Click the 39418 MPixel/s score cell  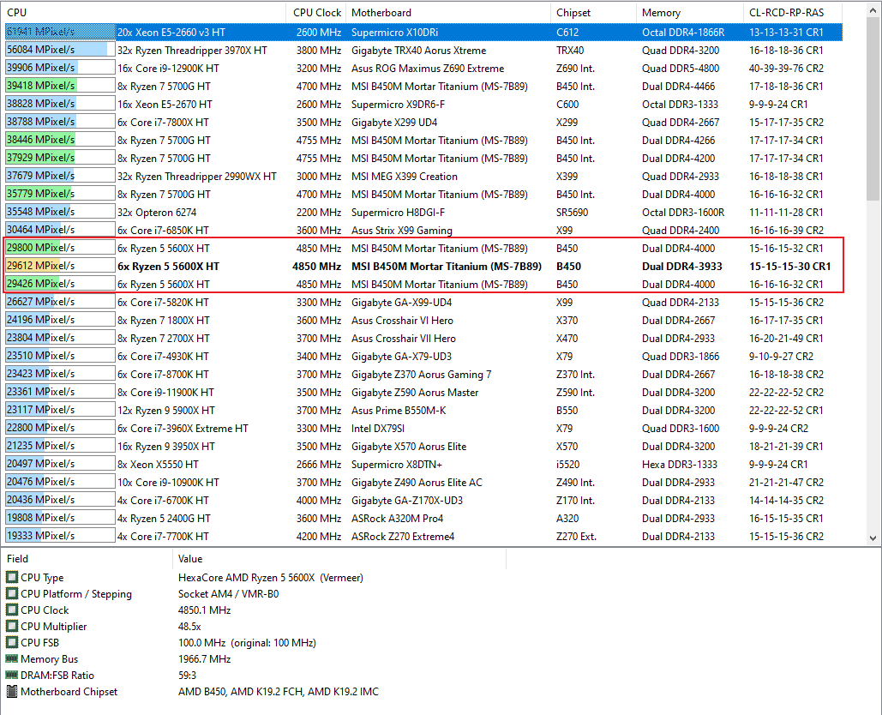click(x=60, y=86)
